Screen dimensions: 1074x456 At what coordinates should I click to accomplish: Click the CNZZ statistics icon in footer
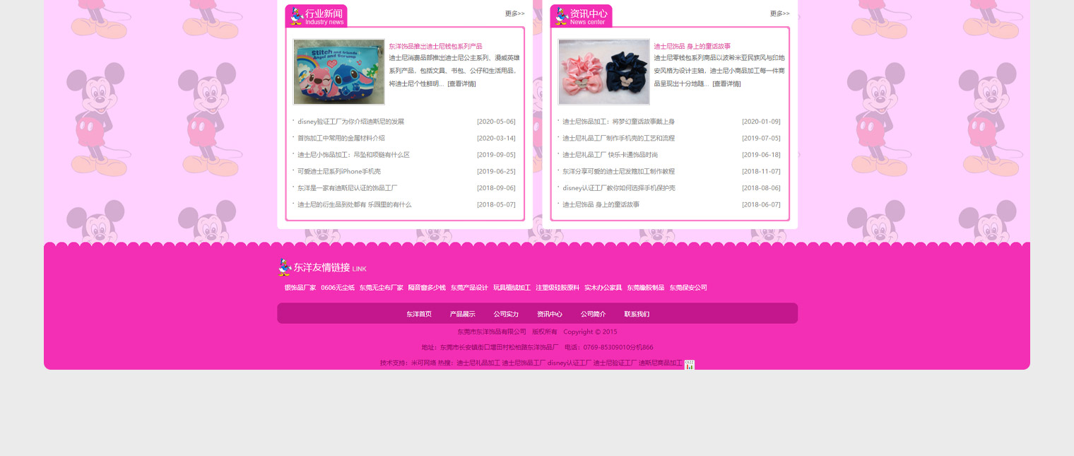(x=689, y=365)
